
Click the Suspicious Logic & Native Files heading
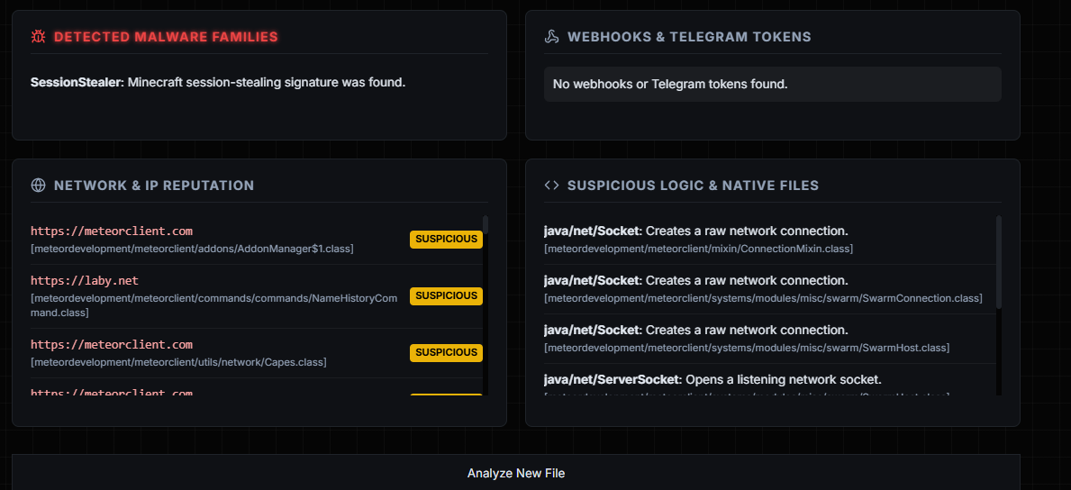pyautogui.click(x=694, y=186)
